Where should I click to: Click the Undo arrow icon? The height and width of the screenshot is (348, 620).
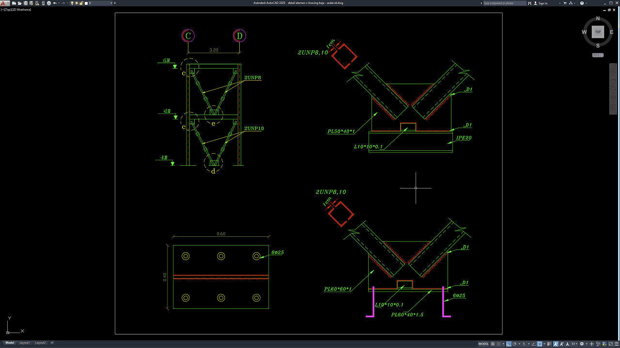(x=55, y=3)
